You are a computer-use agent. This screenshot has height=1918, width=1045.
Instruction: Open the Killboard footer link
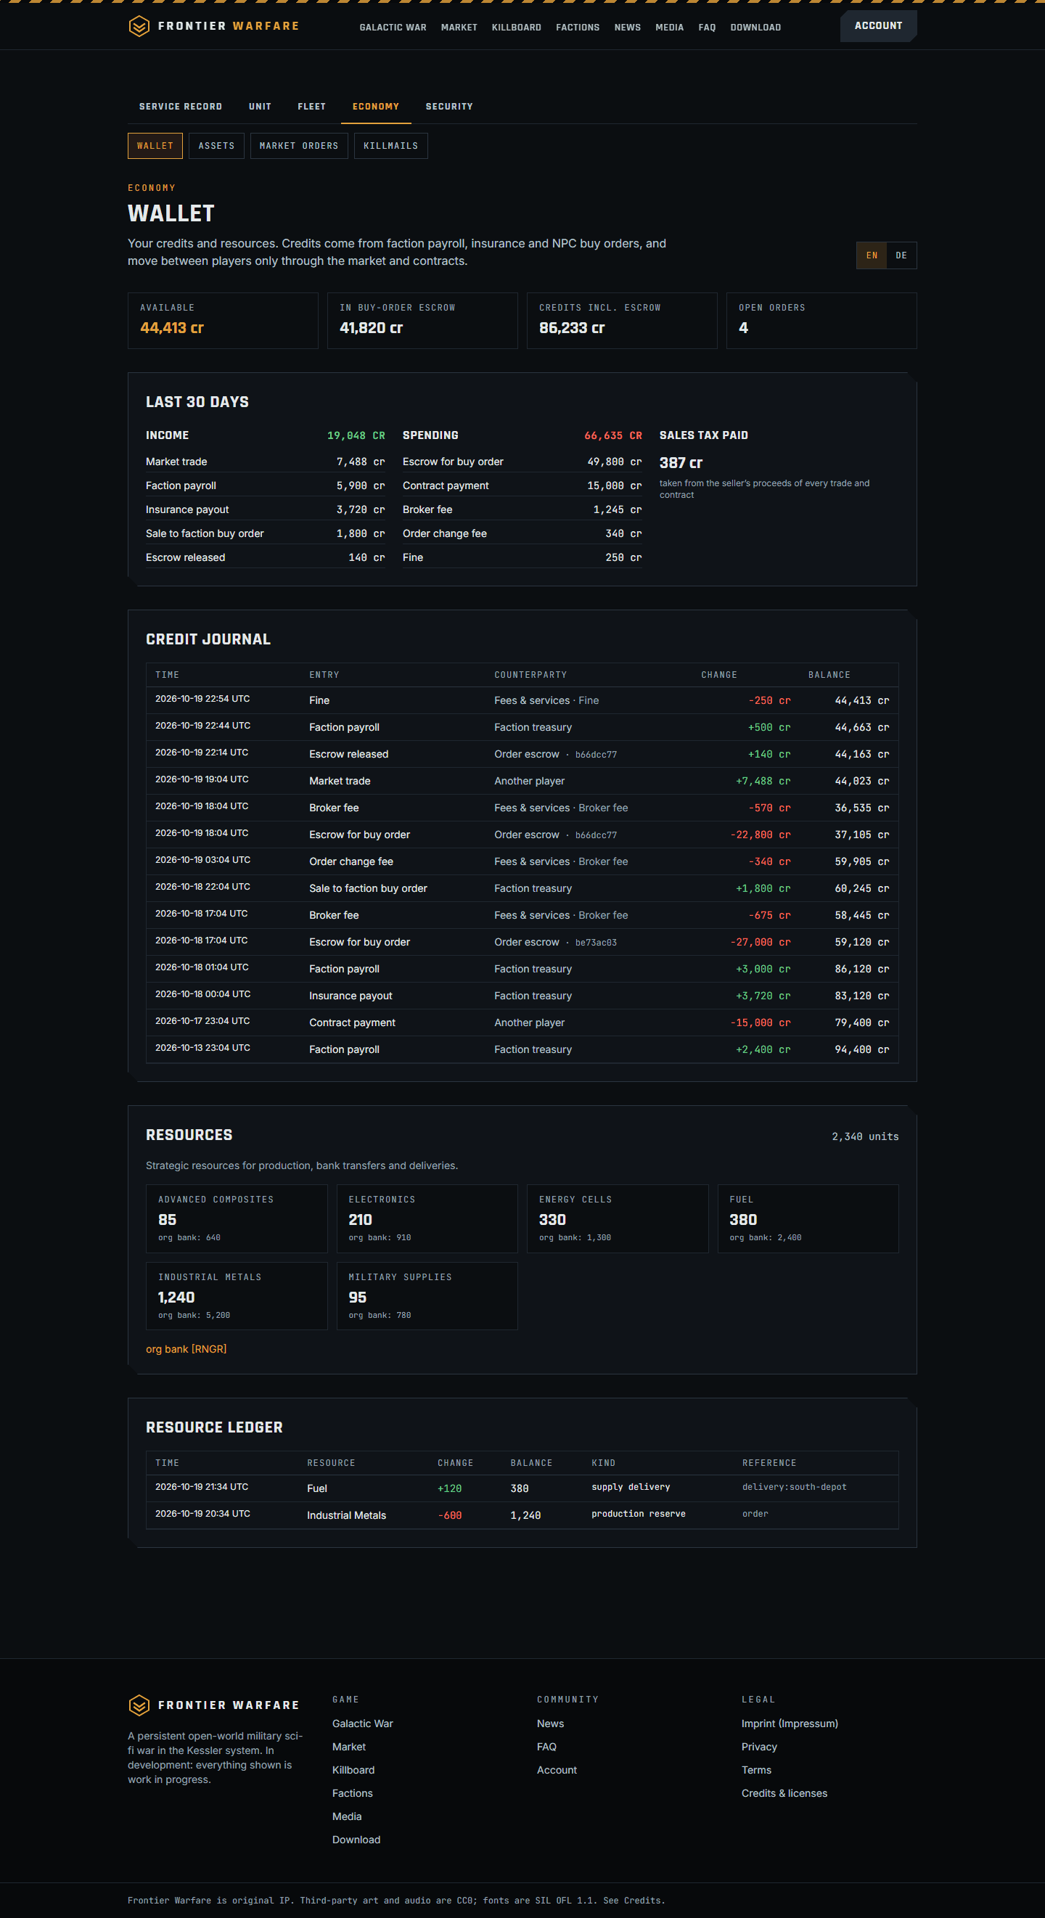[x=353, y=1770]
